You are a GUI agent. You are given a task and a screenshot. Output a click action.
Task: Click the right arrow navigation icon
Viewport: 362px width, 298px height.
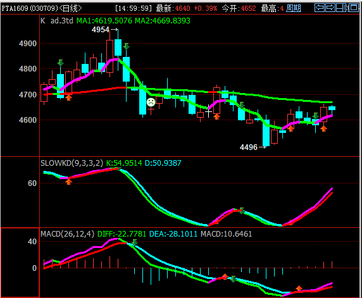(330, 8)
